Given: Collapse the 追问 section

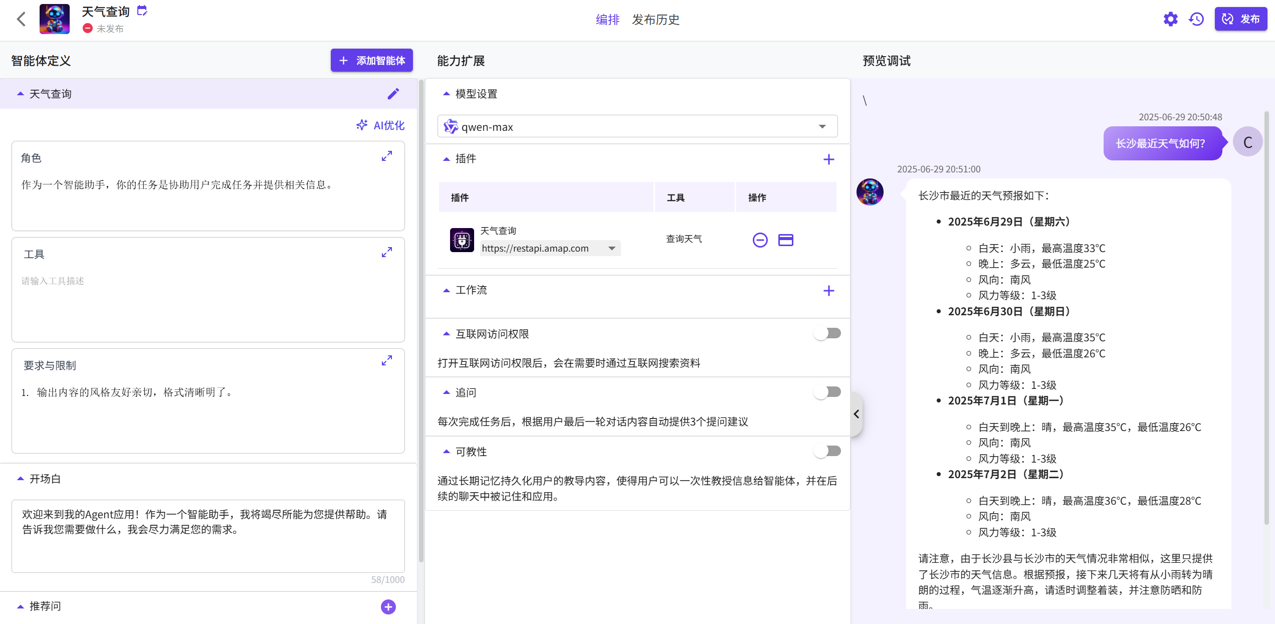Looking at the screenshot, I should [447, 392].
